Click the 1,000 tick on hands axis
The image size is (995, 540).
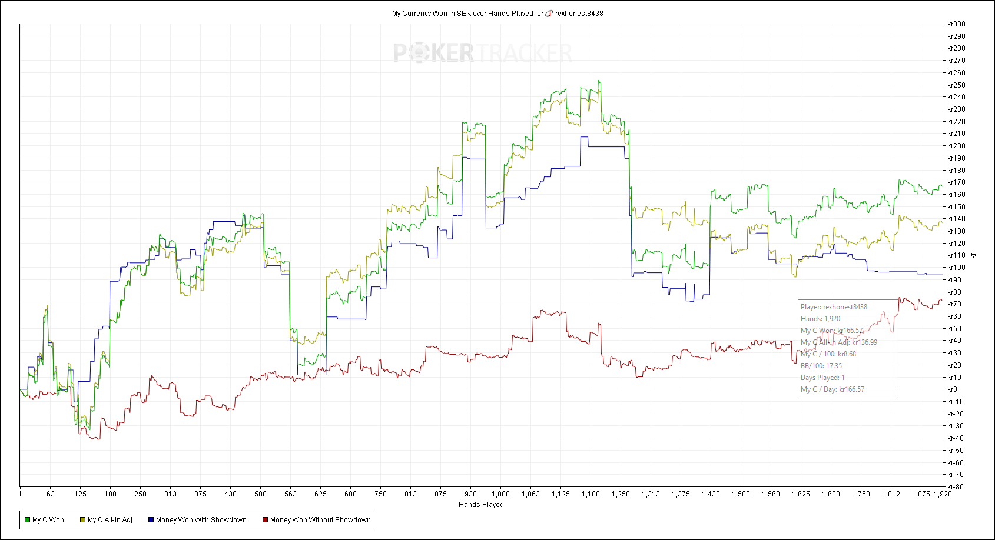tap(501, 494)
